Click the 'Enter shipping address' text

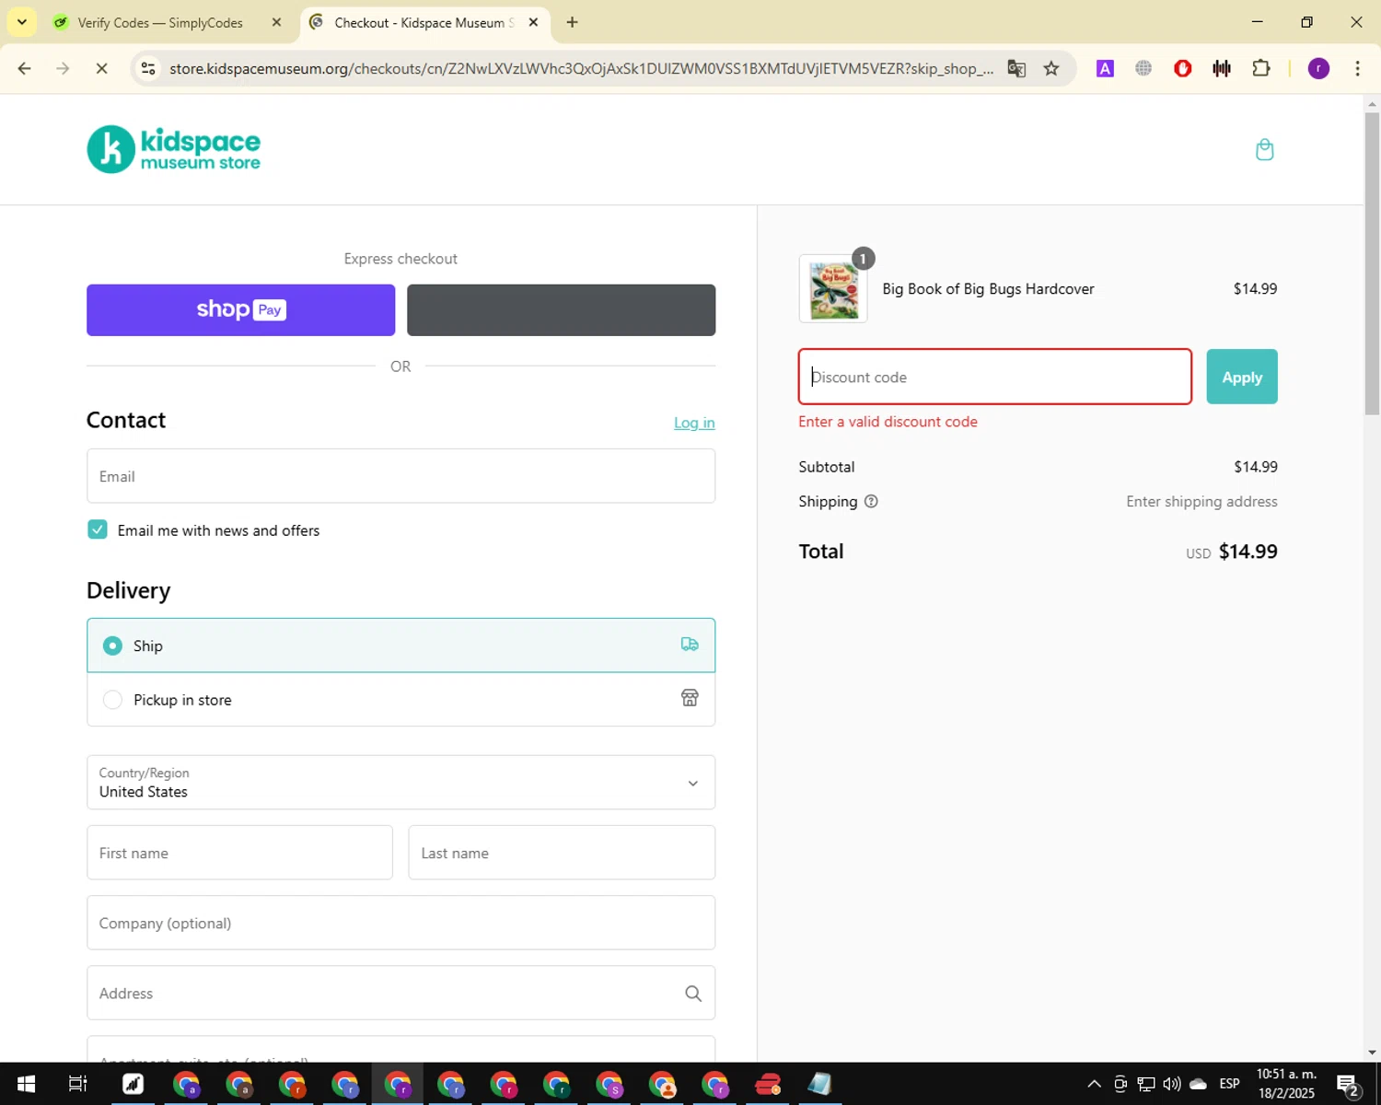[x=1201, y=502]
